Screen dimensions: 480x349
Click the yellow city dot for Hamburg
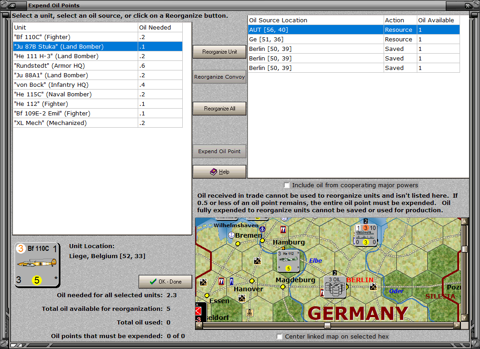[x=262, y=241]
